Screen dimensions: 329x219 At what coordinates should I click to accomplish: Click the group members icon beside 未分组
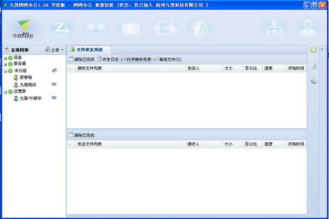(55, 70)
